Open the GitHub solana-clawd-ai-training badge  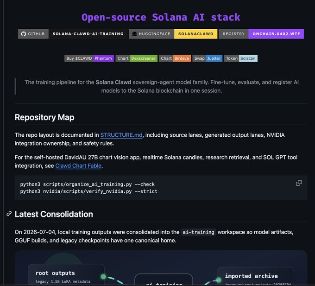[73, 34]
